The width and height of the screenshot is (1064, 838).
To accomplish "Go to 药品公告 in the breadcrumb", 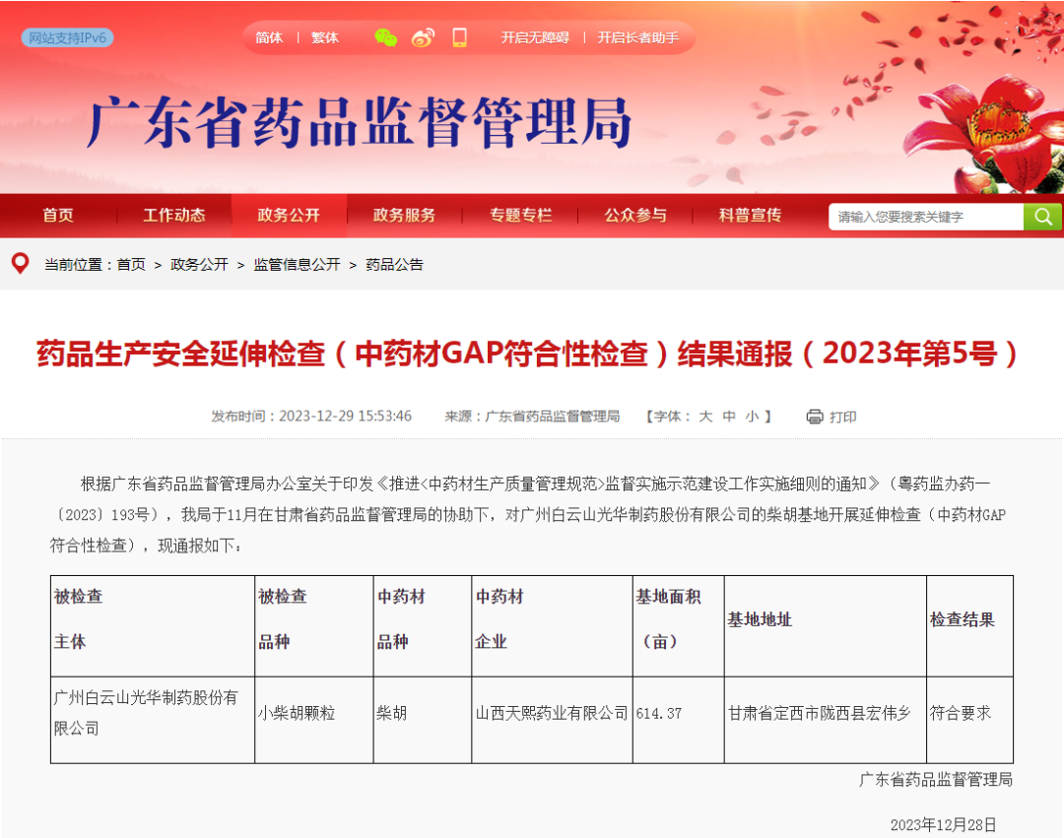I will click(x=394, y=265).
